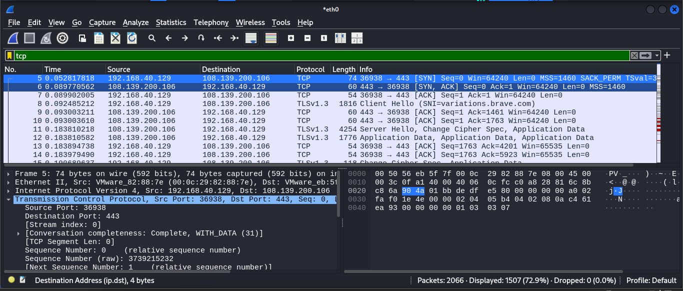The image size is (683, 291).
Task: Sort by the No. column header
Action: pos(22,69)
